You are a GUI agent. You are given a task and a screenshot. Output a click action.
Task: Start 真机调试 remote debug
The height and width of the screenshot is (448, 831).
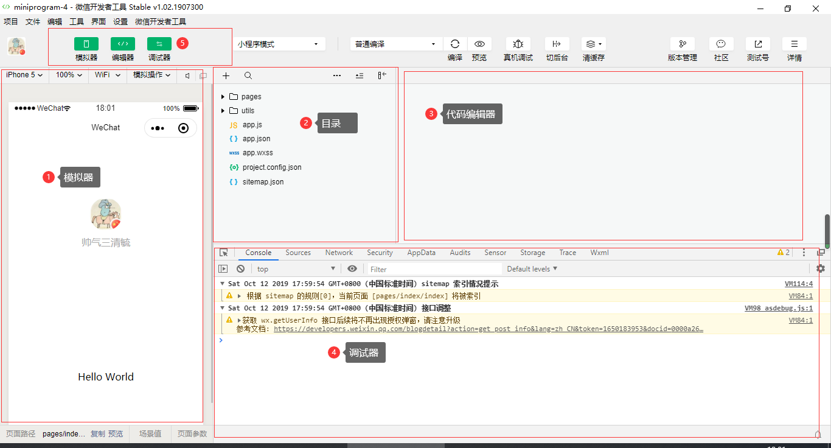pos(518,44)
